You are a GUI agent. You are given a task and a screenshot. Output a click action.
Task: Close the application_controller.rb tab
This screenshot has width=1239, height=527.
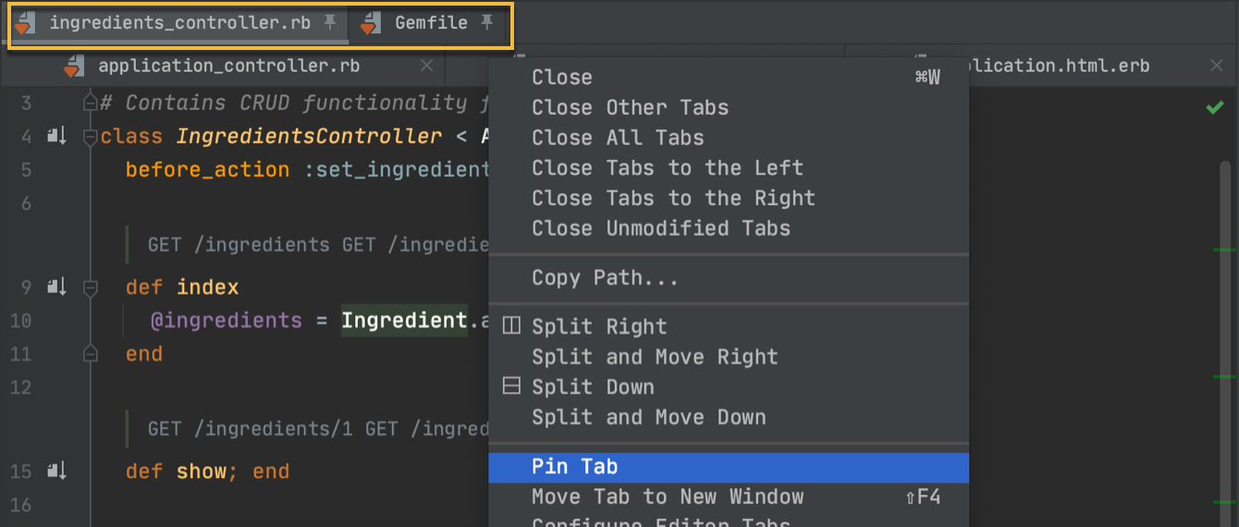coord(426,66)
